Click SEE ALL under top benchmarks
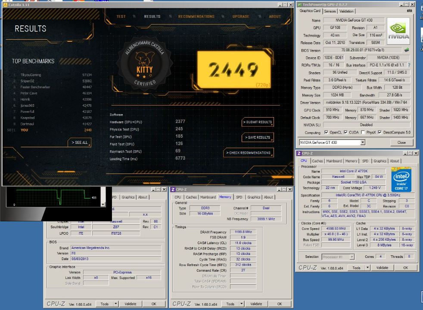This screenshot has height=310, width=423. point(80,143)
